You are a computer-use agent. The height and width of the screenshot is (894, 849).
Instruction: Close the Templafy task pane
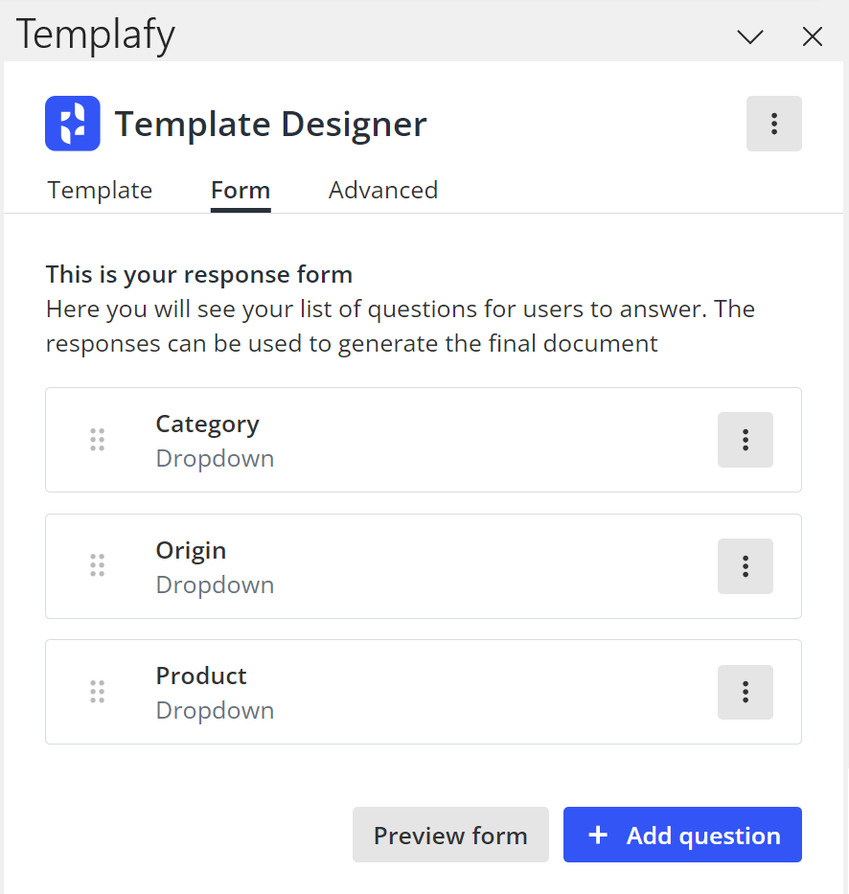[x=812, y=36]
